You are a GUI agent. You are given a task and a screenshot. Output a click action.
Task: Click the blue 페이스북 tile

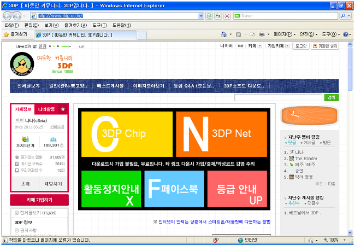pos(174,189)
